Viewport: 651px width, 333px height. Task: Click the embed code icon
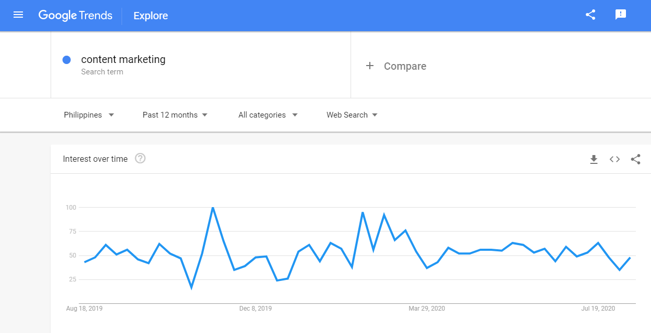614,159
